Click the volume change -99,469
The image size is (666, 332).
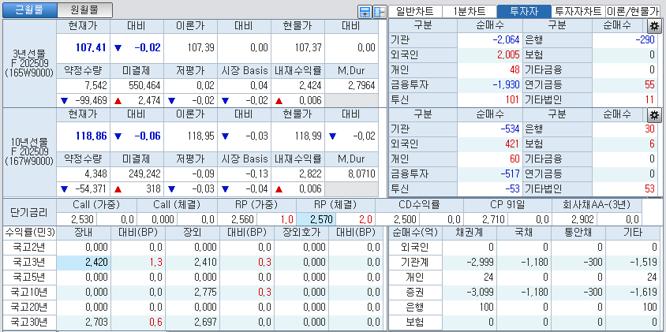tap(92, 101)
